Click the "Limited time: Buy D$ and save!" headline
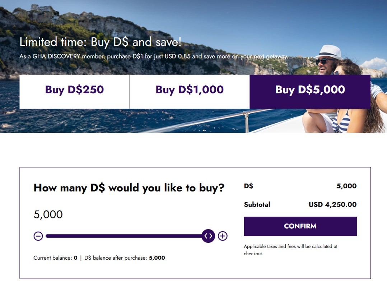387x284 pixels. (100, 42)
